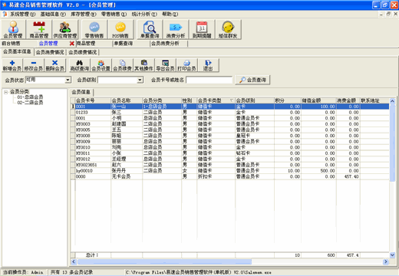Select 会员基本信息 tab
Screen dimensions: 399x276
coord(17,52)
